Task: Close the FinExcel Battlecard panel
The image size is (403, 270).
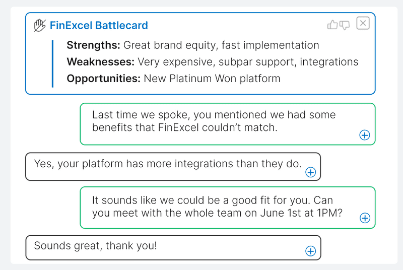Action: (363, 23)
